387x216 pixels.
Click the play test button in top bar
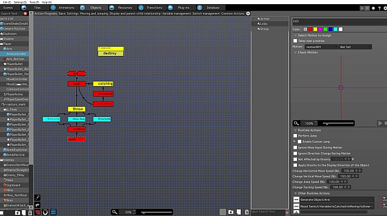362,8
